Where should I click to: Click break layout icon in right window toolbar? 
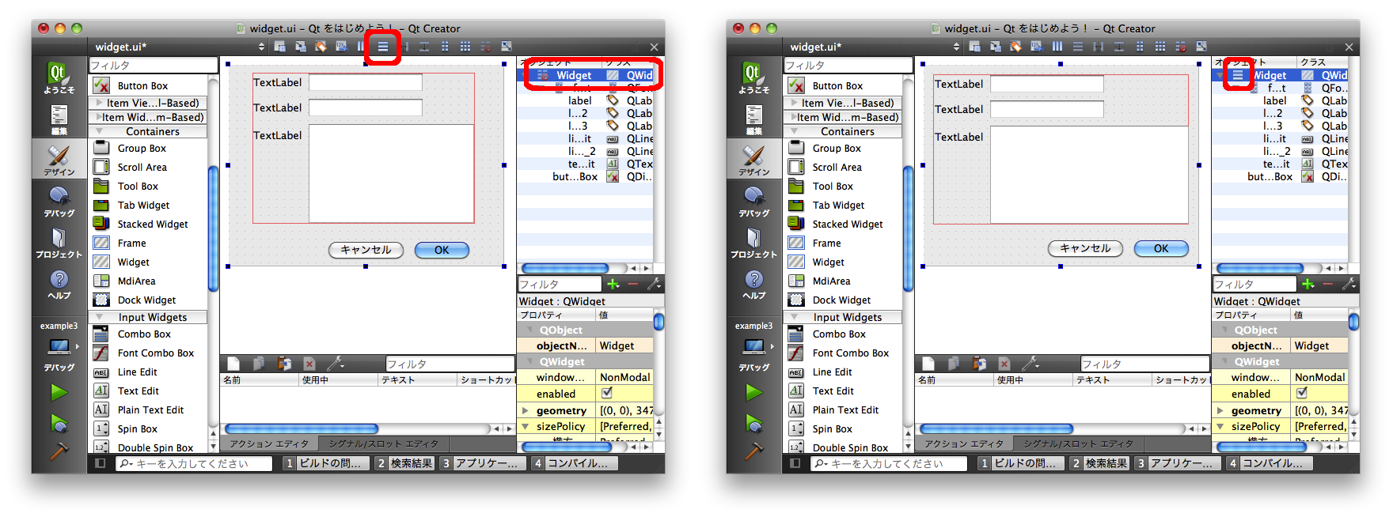click(1180, 47)
